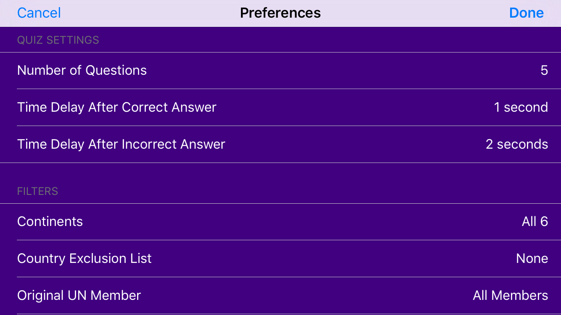Tap the 'All Members' value
Screen dimensions: 561x315
pyautogui.click(x=511, y=296)
